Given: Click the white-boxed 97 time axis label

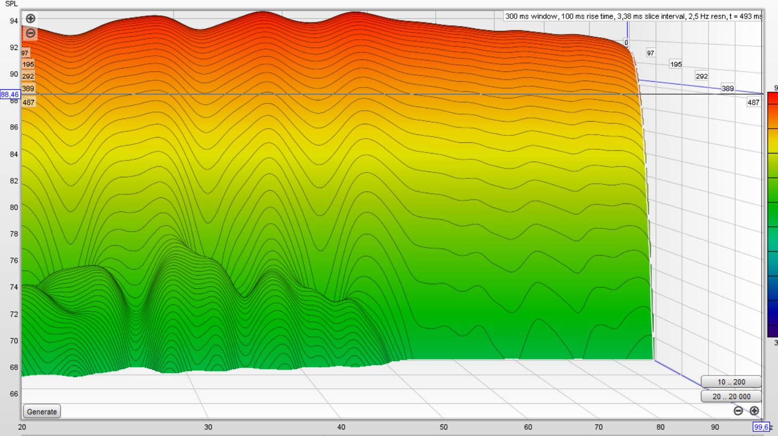Looking at the screenshot, I should (650, 53).
